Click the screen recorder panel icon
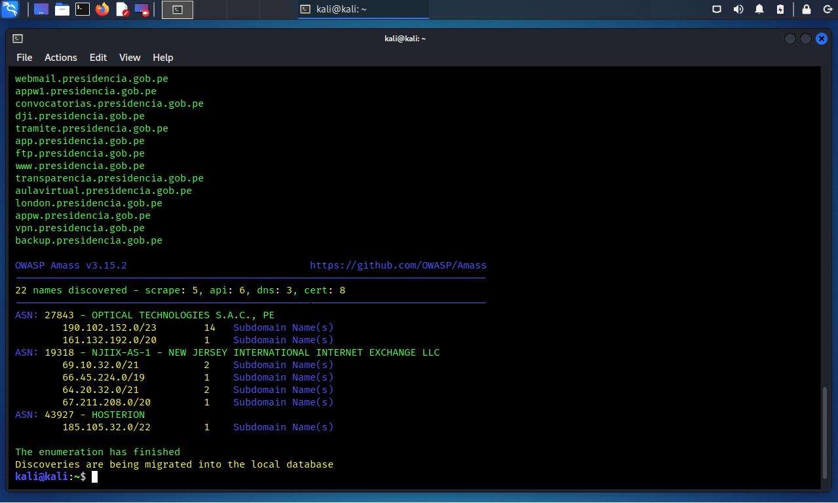This screenshot has height=503, width=838. point(142,9)
